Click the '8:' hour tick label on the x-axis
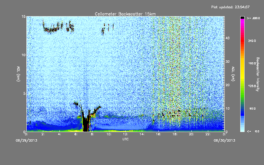The width and height of the screenshot is (264, 165). click(x=93, y=134)
